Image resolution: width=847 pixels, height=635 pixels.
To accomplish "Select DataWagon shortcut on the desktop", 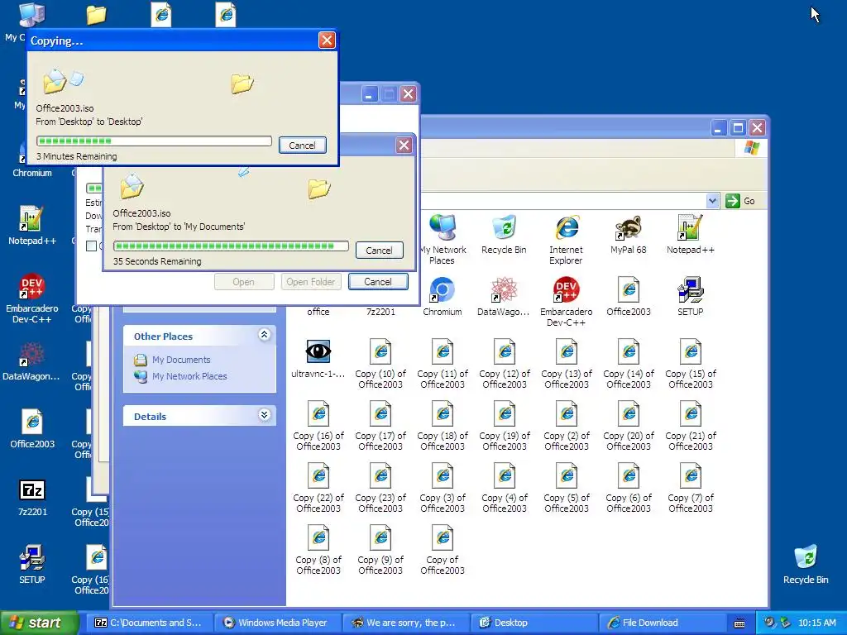I will (32, 362).
